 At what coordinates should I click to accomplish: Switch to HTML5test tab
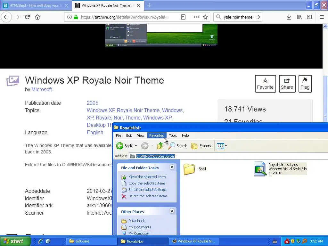click(x=36, y=5)
